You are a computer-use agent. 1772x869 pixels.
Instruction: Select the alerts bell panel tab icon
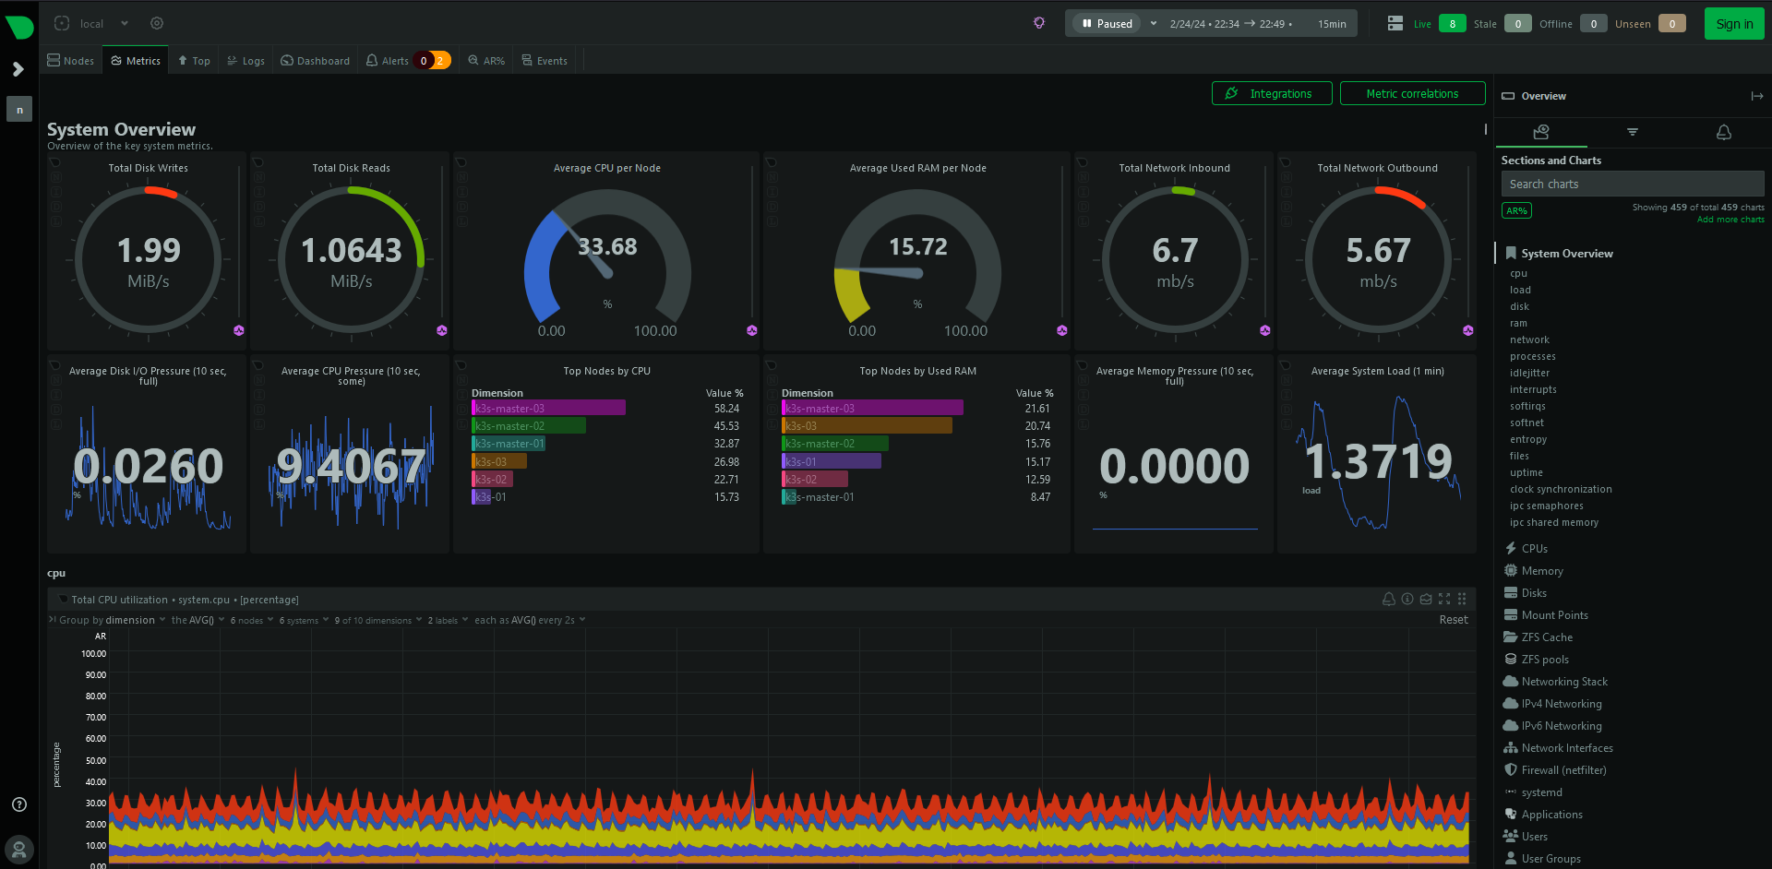pyautogui.click(x=1724, y=132)
